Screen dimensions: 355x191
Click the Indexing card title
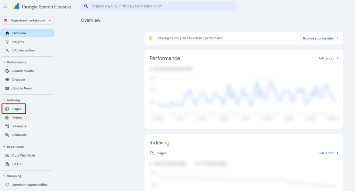159,143
